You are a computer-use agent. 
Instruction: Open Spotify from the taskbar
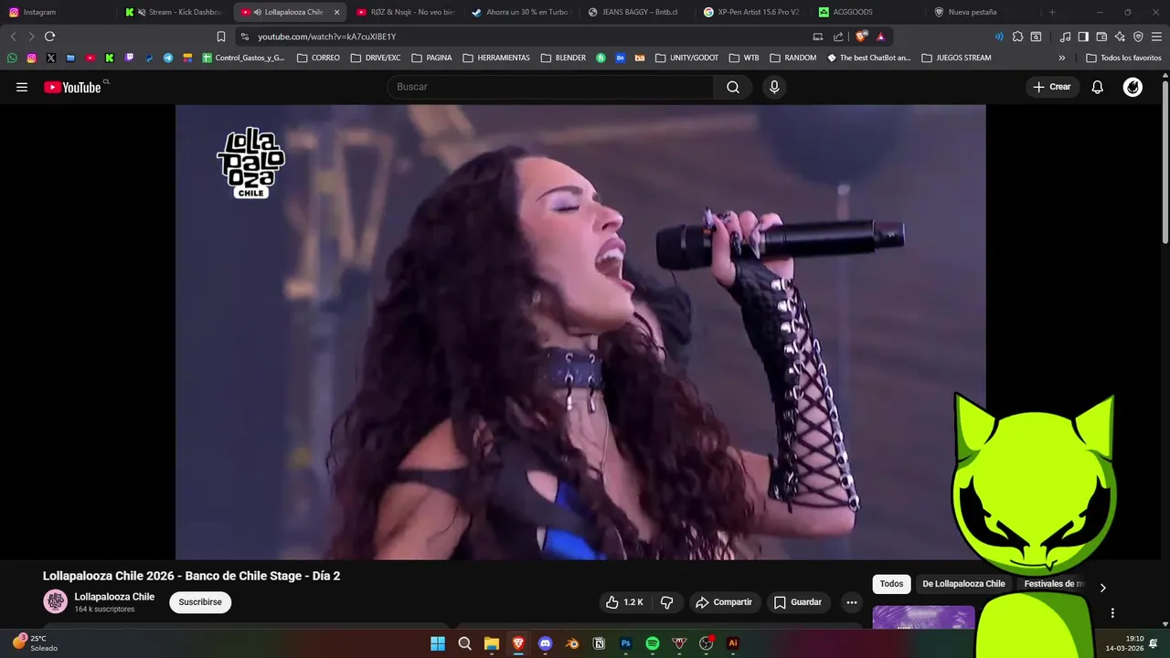pos(653,643)
